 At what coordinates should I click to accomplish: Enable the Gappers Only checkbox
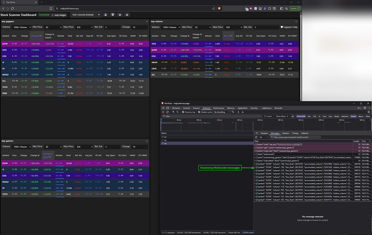click(x=281, y=27)
